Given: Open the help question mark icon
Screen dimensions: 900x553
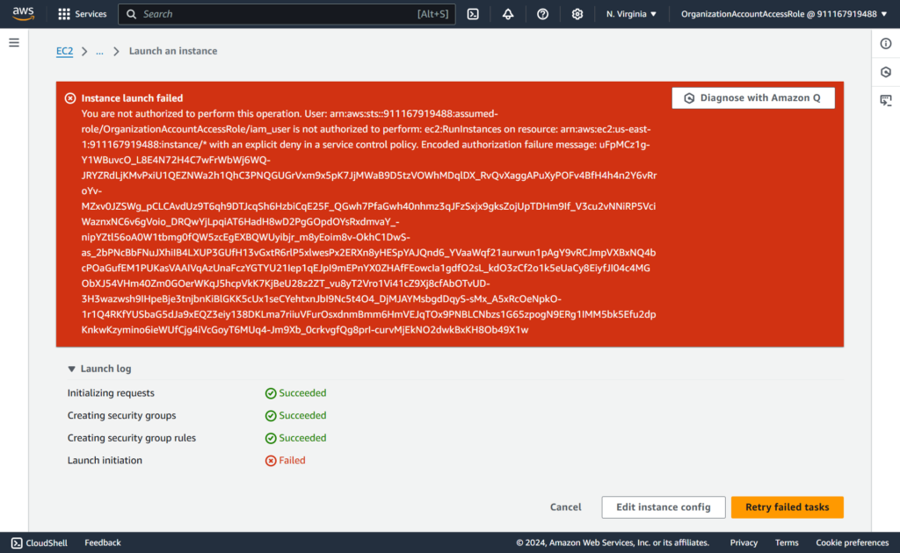Looking at the screenshot, I should tap(542, 14).
